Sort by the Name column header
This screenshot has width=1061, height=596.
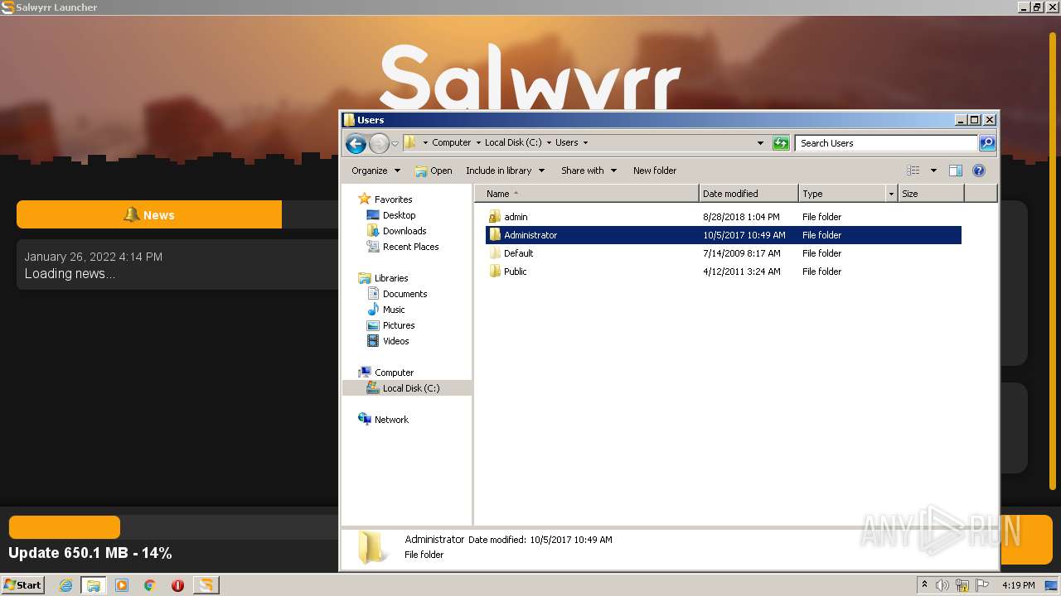point(587,194)
